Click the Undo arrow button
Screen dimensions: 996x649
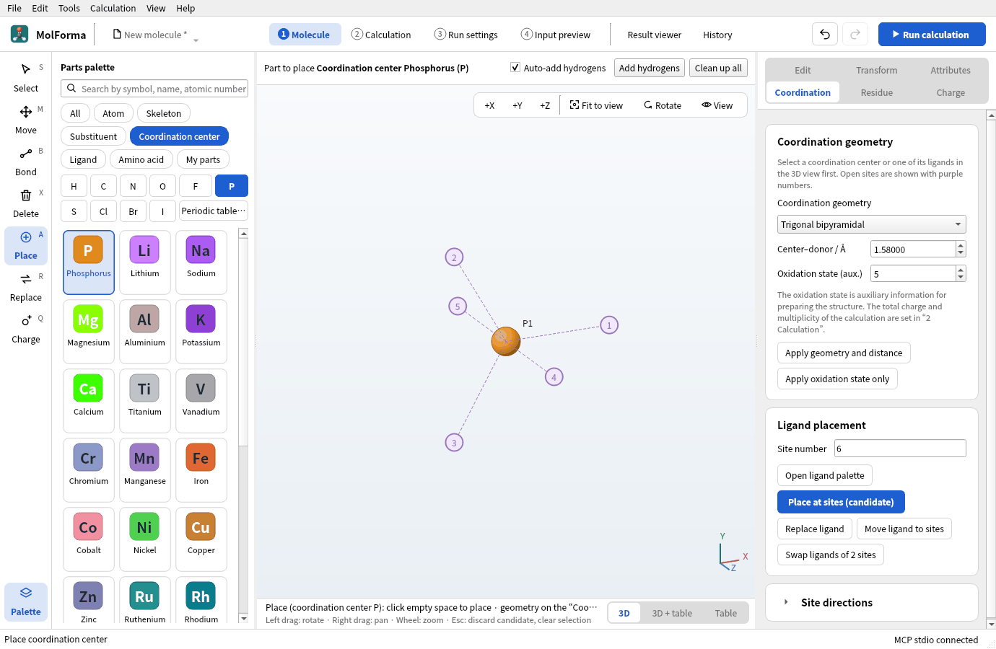[825, 35]
